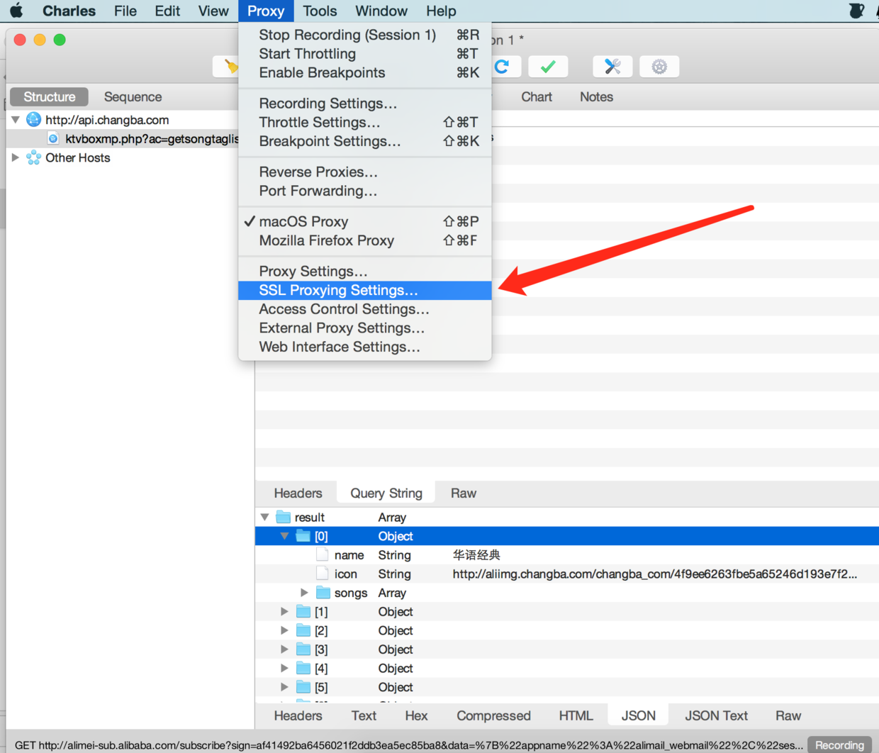Click the green checkmark validate toolbar icon
879x753 pixels.
pos(548,67)
